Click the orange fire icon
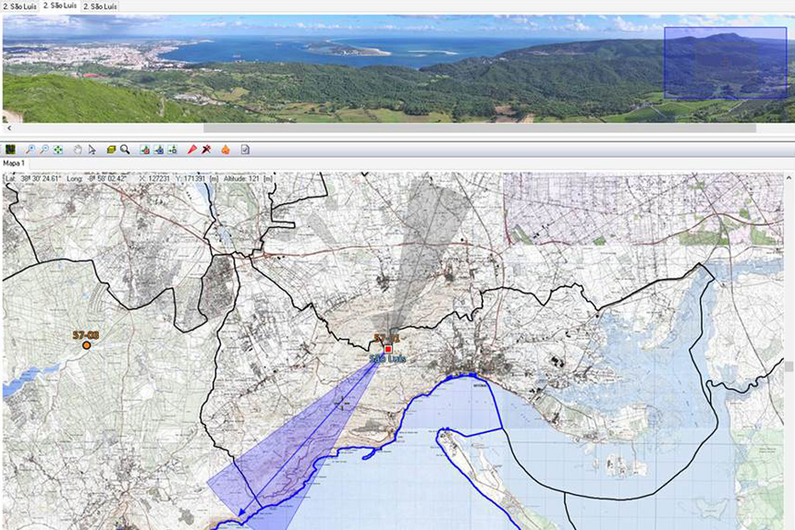 pyautogui.click(x=226, y=149)
